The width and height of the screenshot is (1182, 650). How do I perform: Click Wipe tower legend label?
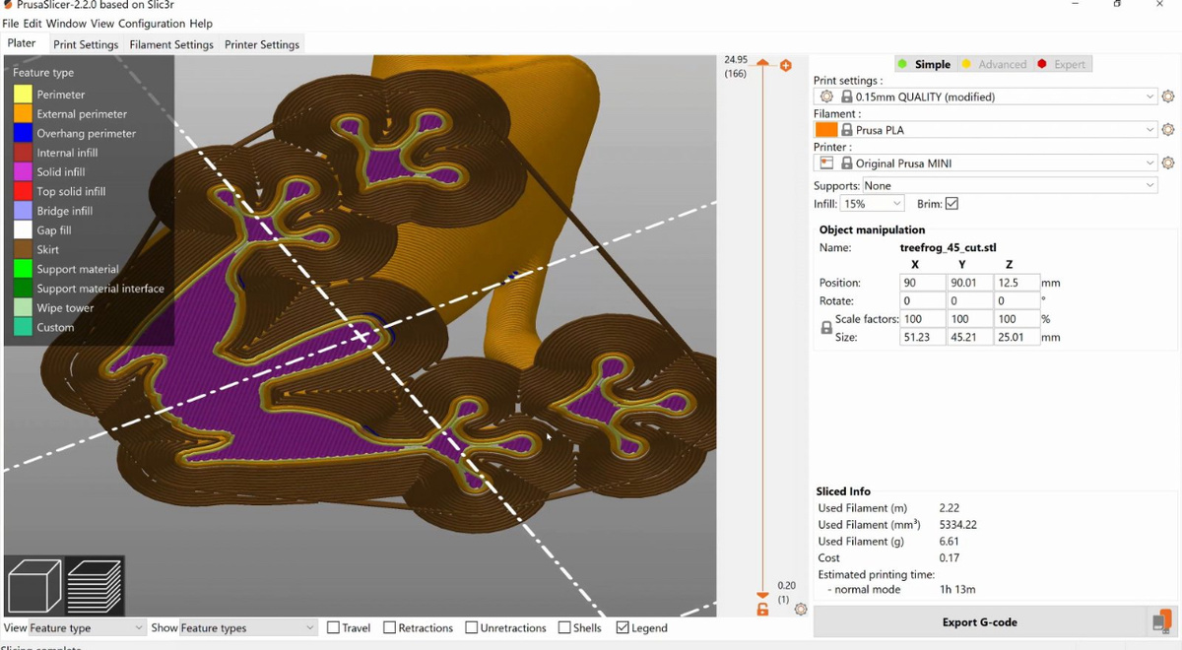(66, 308)
